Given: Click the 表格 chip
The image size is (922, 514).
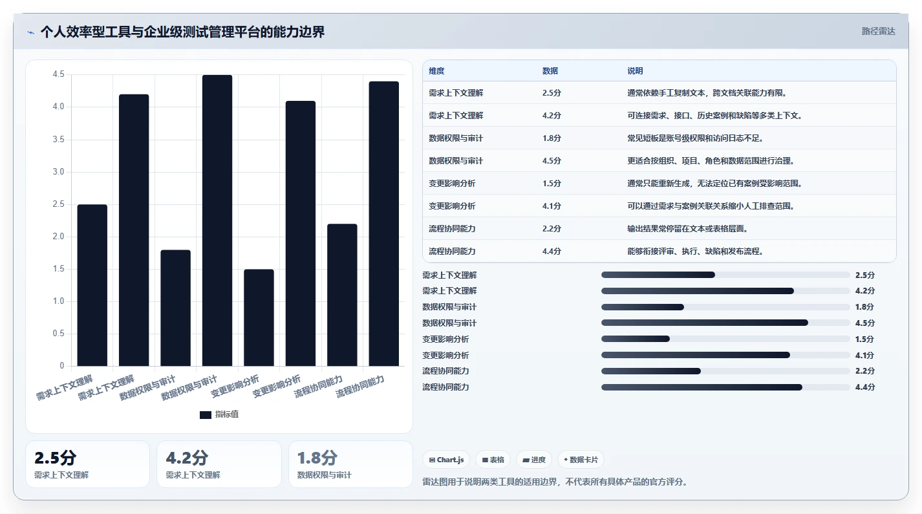Looking at the screenshot, I should 493,460.
